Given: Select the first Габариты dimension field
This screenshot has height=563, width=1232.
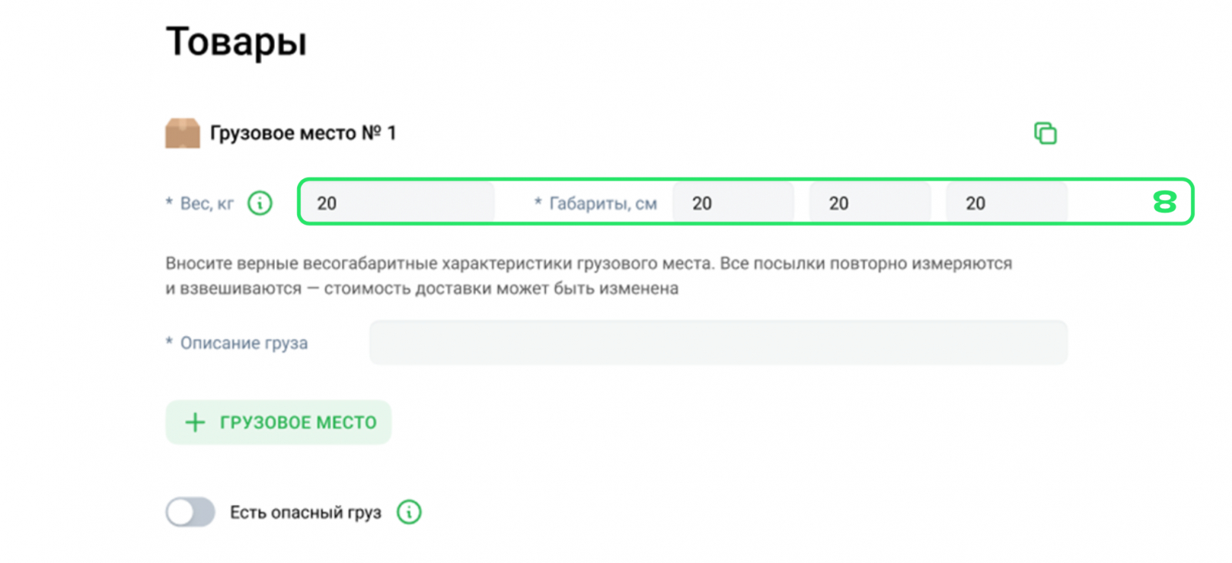Looking at the screenshot, I should (x=732, y=203).
